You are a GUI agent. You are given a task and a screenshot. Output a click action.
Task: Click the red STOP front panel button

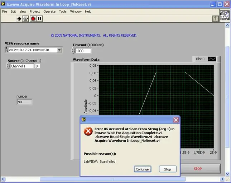[x=200, y=169]
